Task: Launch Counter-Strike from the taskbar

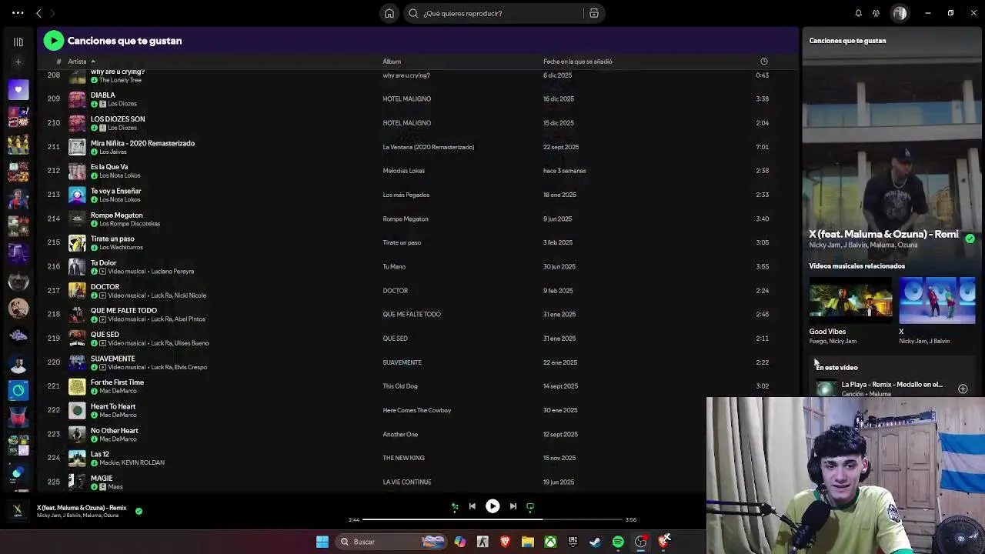Action: point(482,542)
